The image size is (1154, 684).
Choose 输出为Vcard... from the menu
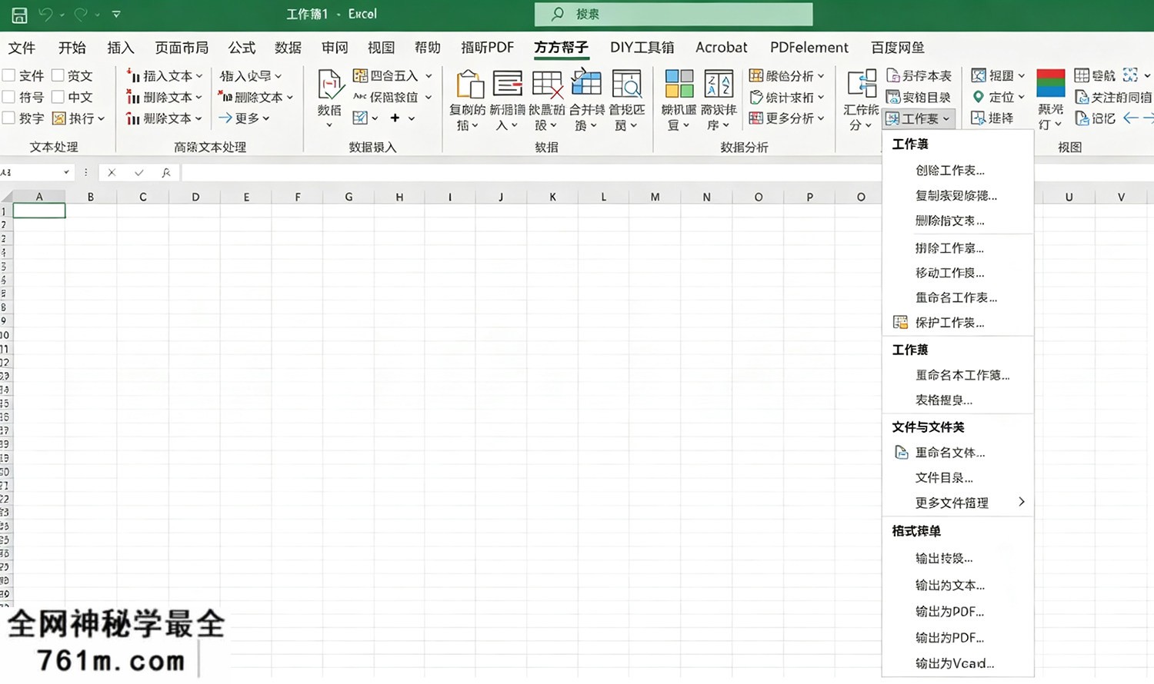(x=957, y=663)
